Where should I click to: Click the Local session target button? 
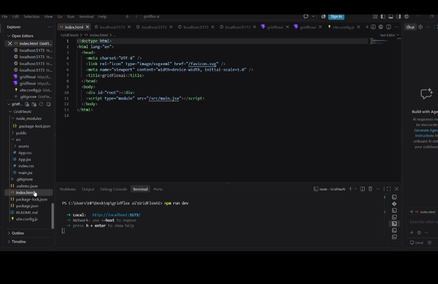click(x=416, y=242)
